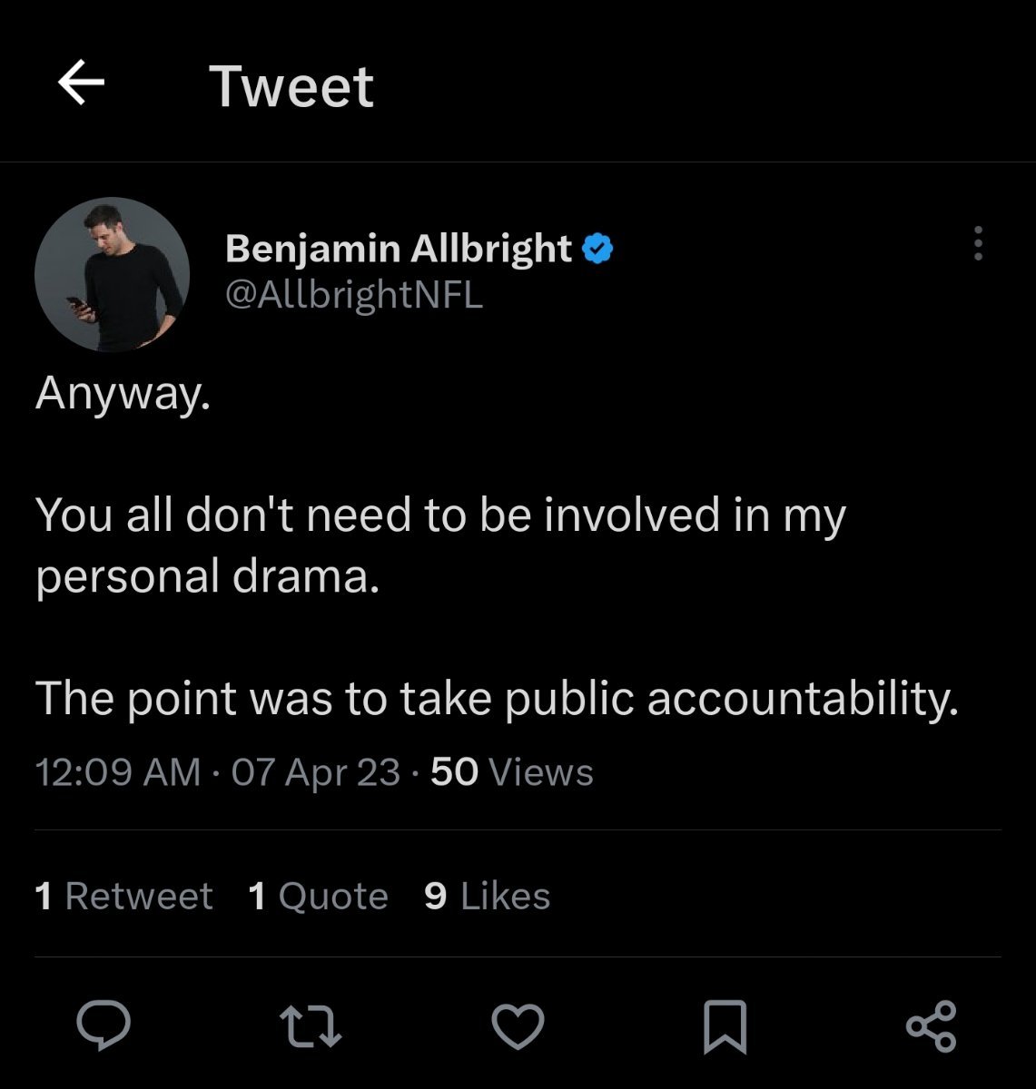Open Benjamin Allbright's profile picture
The height and width of the screenshot is (1089, 1036).
(112, 274)
